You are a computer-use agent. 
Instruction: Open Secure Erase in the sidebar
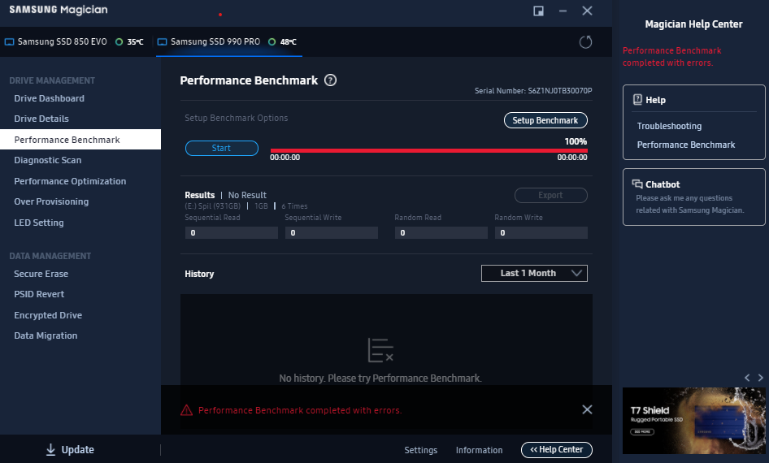41,274
